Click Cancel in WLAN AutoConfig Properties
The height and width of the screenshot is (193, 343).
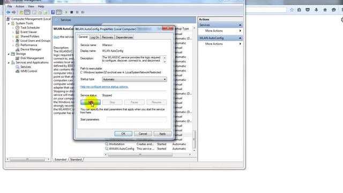(143, 133)
